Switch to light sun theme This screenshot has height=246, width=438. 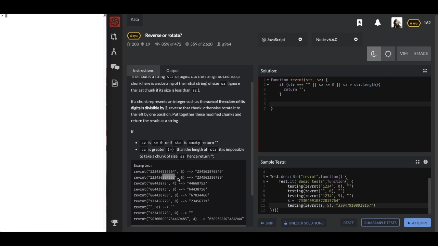[x=388, y=54]
